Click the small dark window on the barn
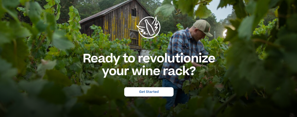This screenshot has height=117, width=297. tap(134, 12)
